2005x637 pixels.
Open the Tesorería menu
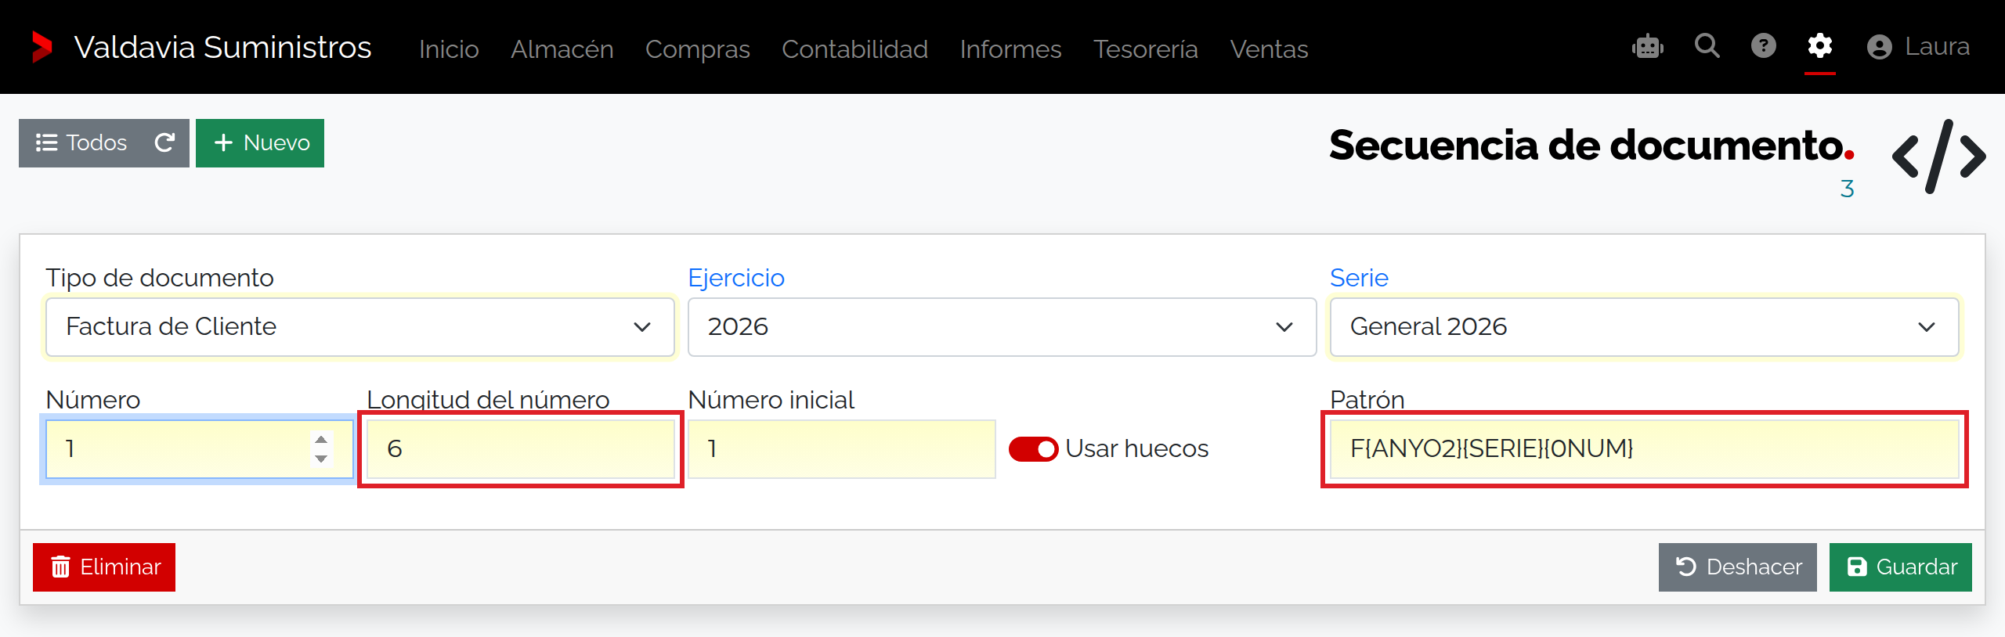point(1146,49)
